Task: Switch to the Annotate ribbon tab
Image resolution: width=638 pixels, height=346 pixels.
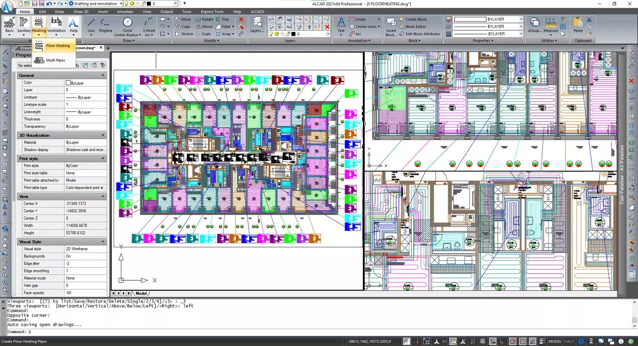Action: [125, 12]
